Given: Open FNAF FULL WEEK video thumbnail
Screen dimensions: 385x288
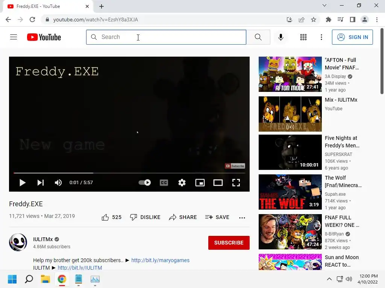Looking at the screenshot, I should (290, 232).
